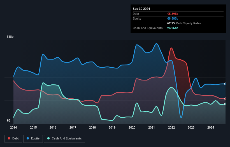
Task: Click the €18b y-axis label
Action: point(10,37)
